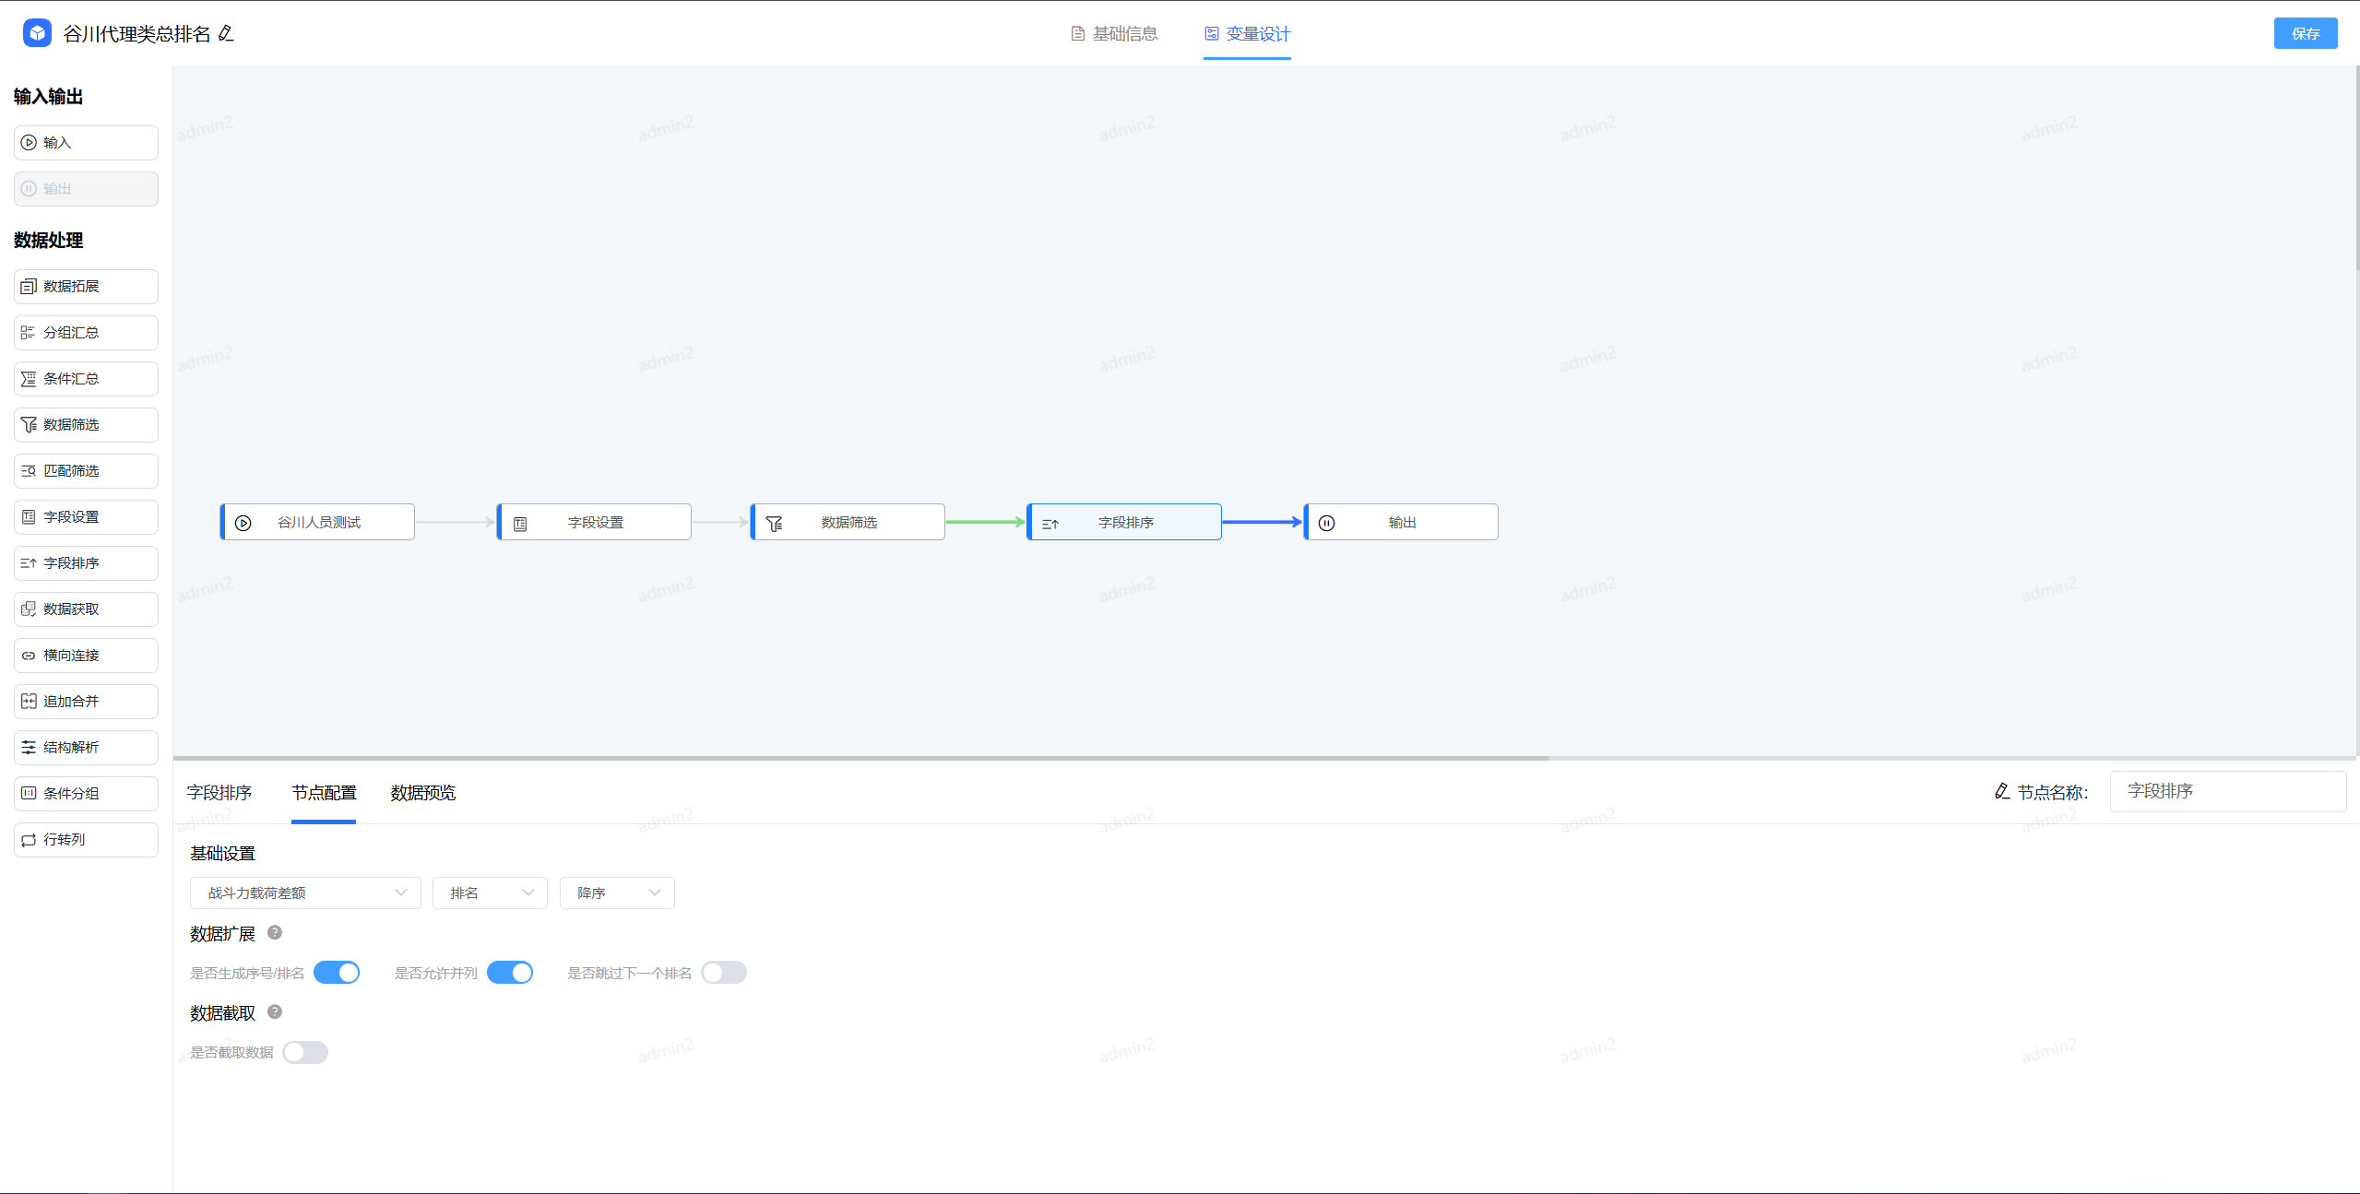This screenshot has width=2360, height=1194.
Task: Open the 排名 type dropdown
Action: tap(490, 893)
